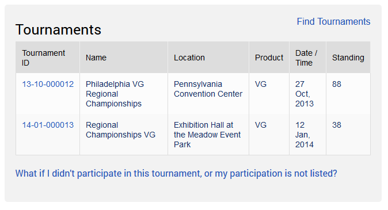The image size is (388, 210).
Task: Click the Location column header
Action: pos(208,58)
